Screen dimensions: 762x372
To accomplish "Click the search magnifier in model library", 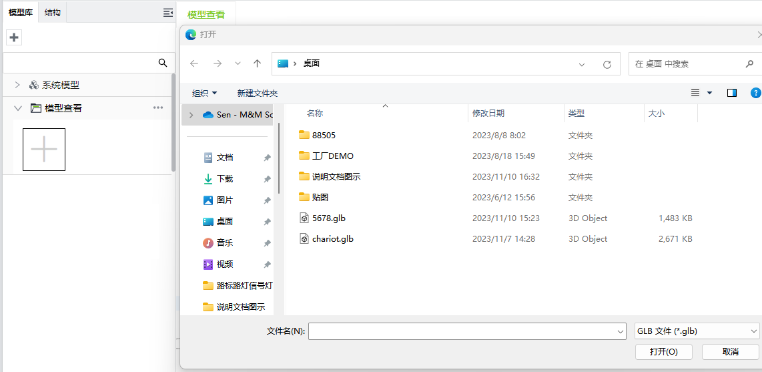I will click(162, 63).
